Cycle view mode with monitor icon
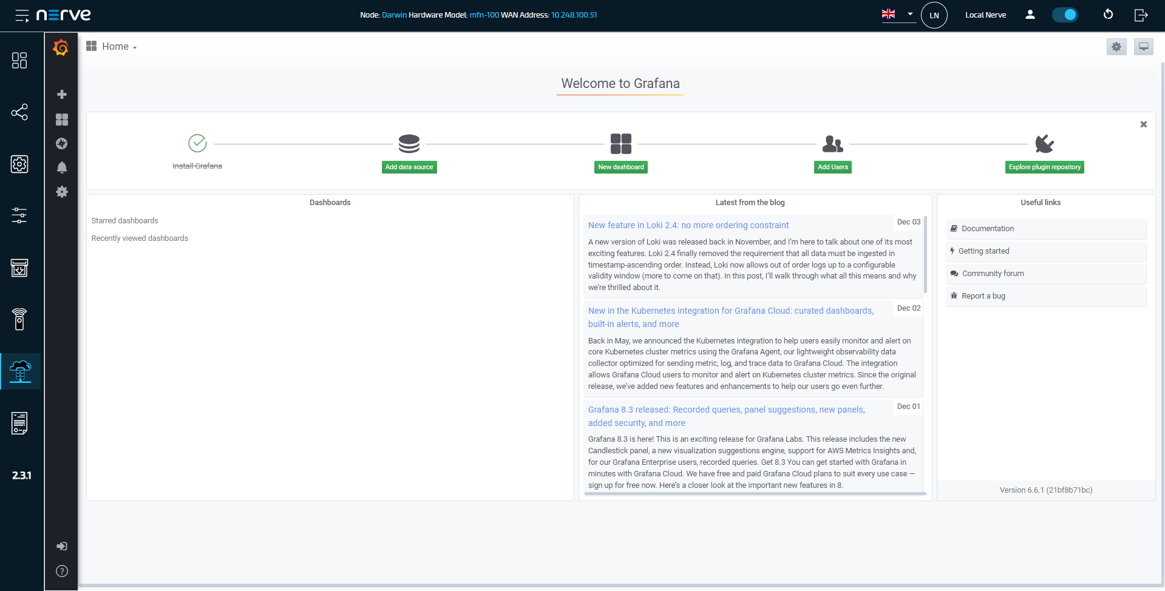Screen dimensions: 1165x591 click(x=1143, y=47)
